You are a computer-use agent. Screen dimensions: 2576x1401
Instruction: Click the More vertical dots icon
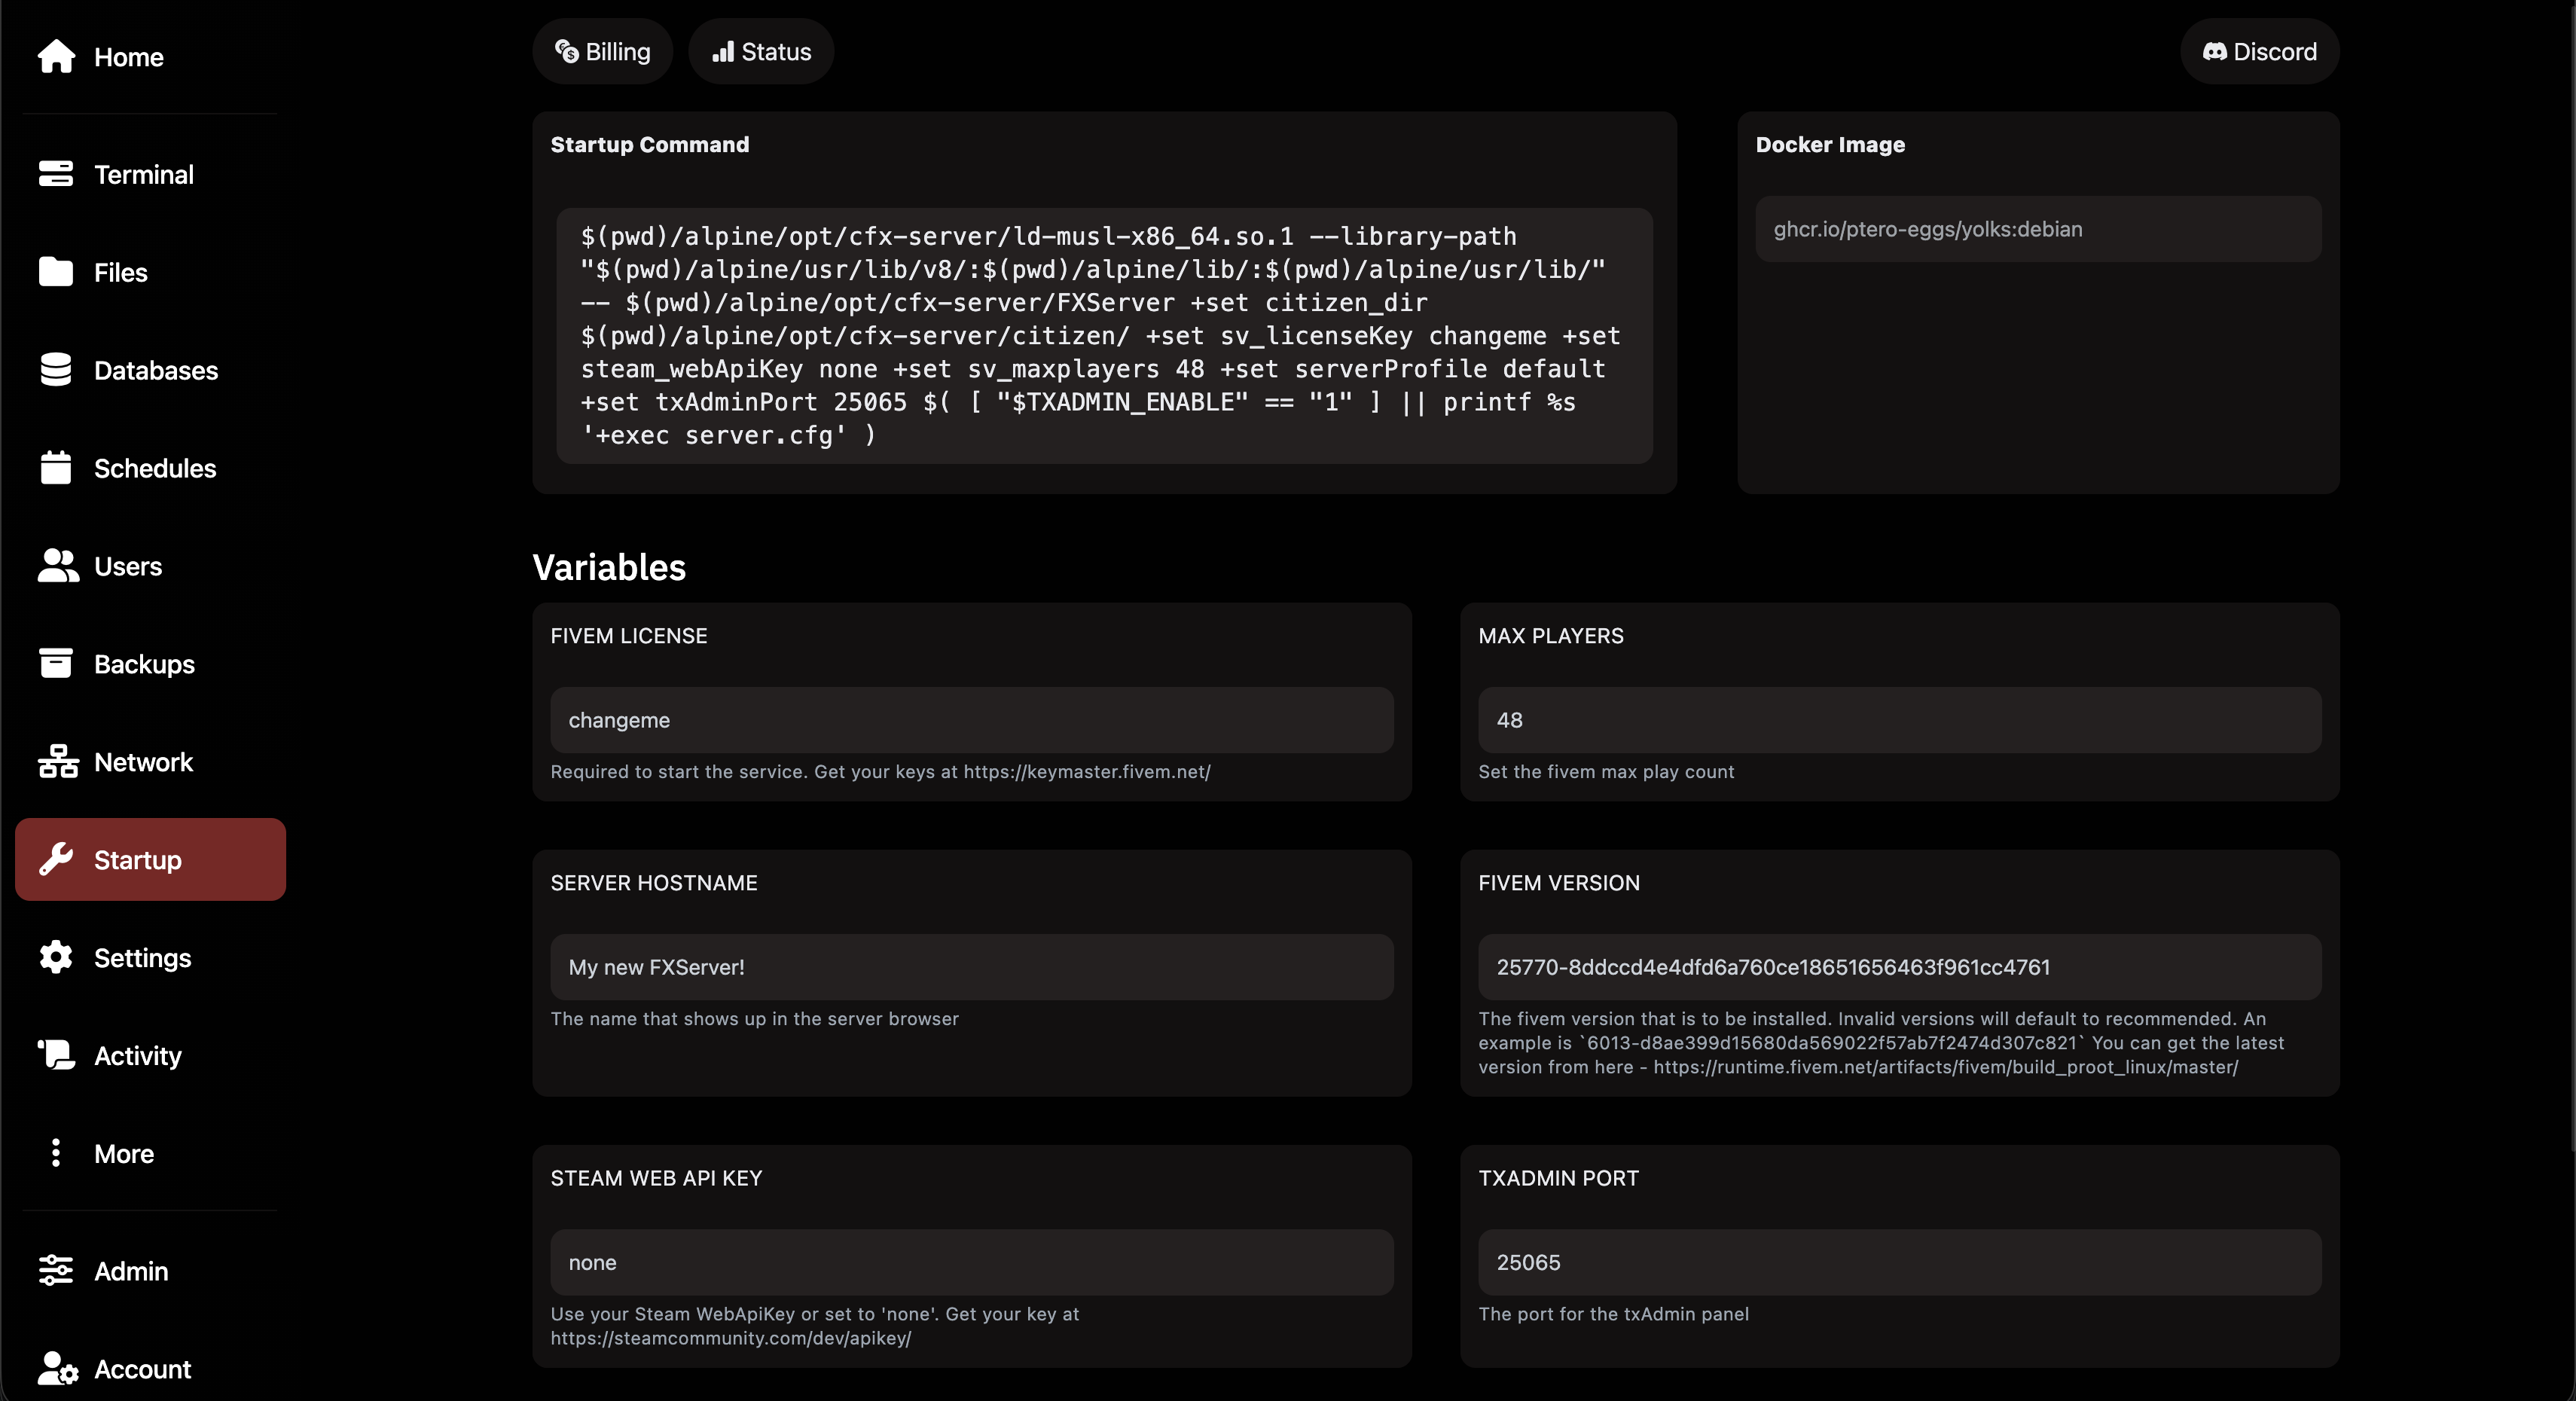56,1154
